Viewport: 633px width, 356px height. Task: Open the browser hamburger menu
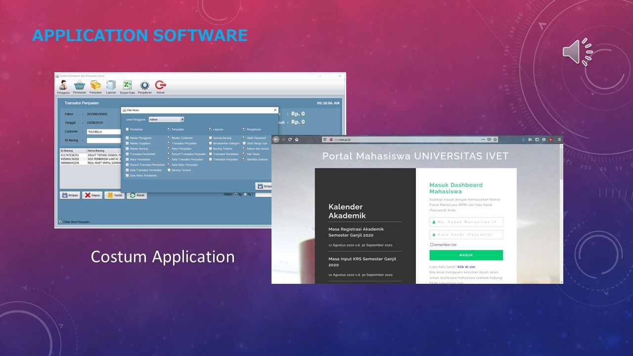point(560,139)
